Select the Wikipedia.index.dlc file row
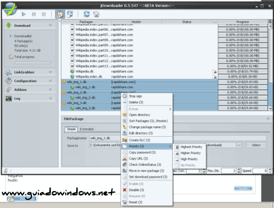 139,77
